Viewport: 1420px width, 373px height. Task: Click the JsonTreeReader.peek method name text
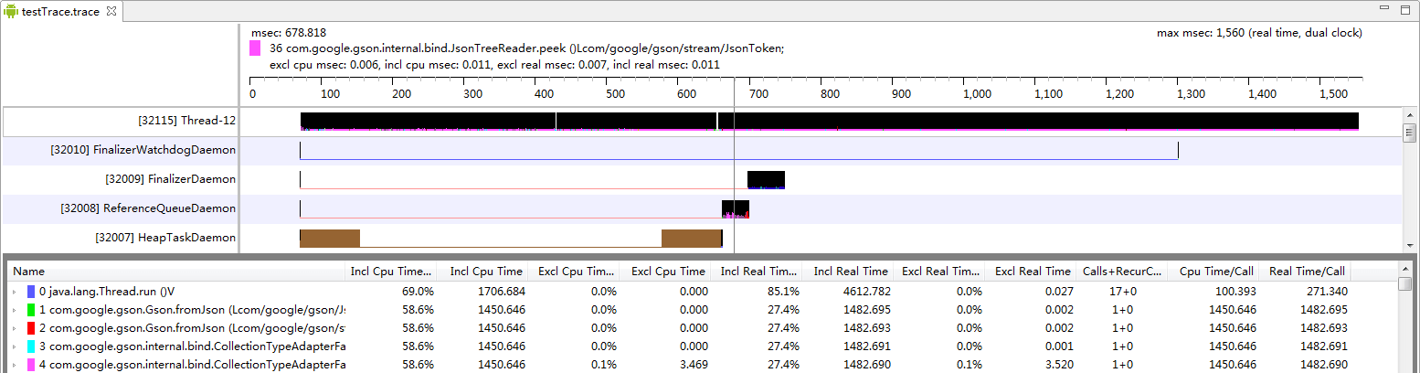tap(526, 48)
